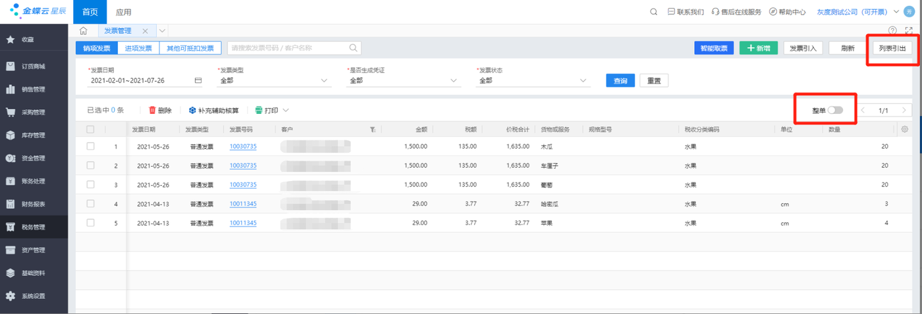
Task: Open the 发票类型 dropdown
Action: point(273,80)
